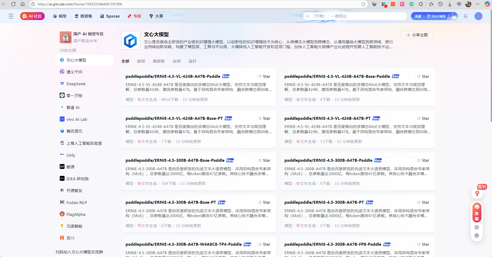492x257 pixels.
Task: Open paddlepaddle/ERNIE-4.5-300B-A47B-Paddle link
Action: coord(328,160)
